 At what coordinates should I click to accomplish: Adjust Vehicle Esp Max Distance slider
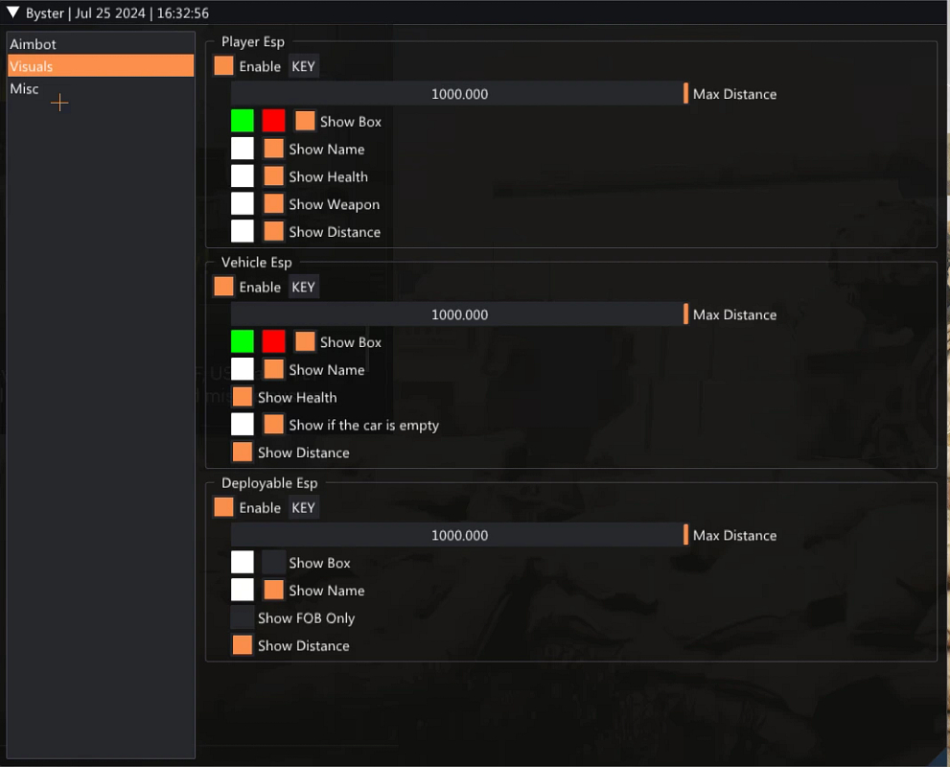(459, 314)
